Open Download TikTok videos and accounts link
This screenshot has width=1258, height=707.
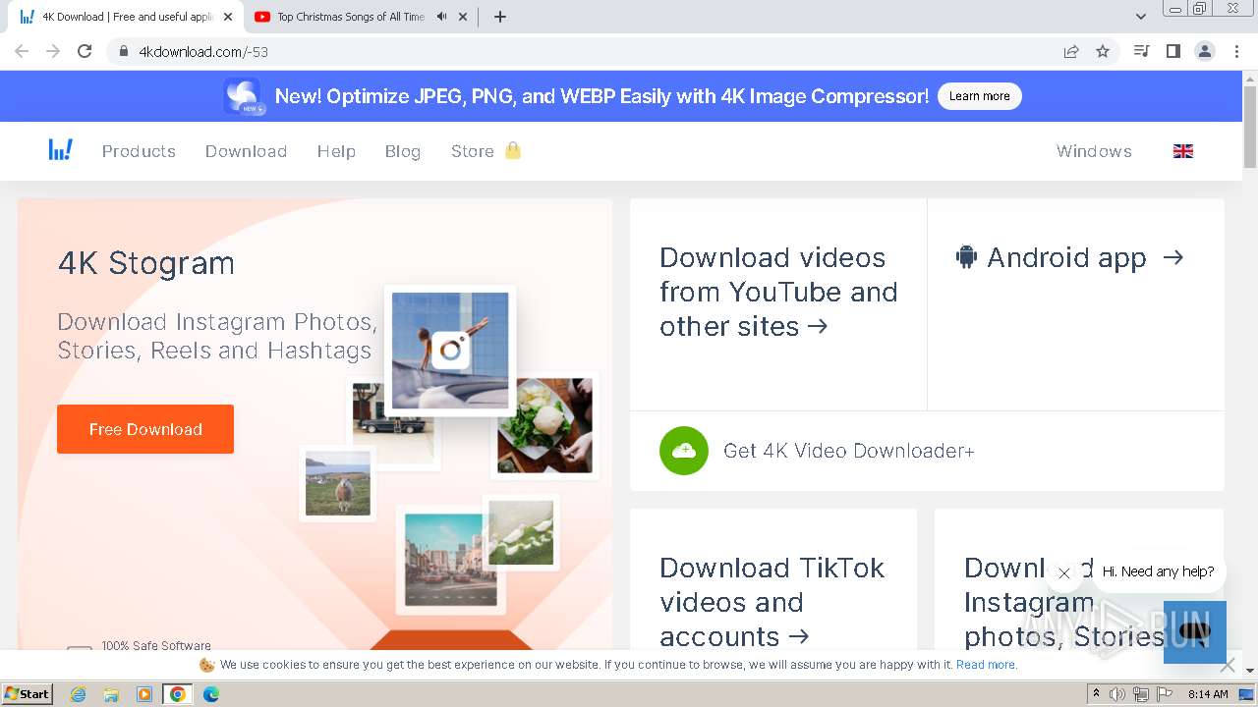click(772, 602)
